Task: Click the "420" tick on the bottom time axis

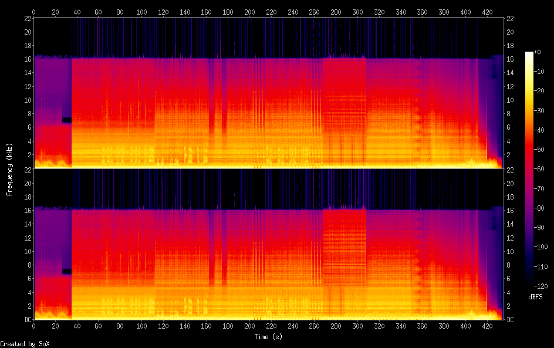Action: coord(487,326)
